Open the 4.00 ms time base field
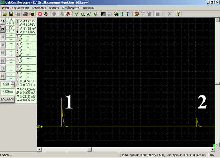Viewport: 220px width, 158px height. click(x=8, y=91)
